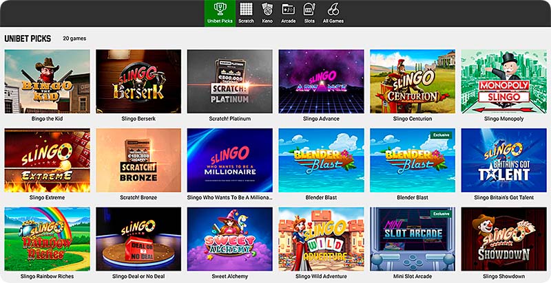Switch to the Arcade tab label
This screenshot has width=551, height=283.
pyautogui.click(x=288, y=21)
